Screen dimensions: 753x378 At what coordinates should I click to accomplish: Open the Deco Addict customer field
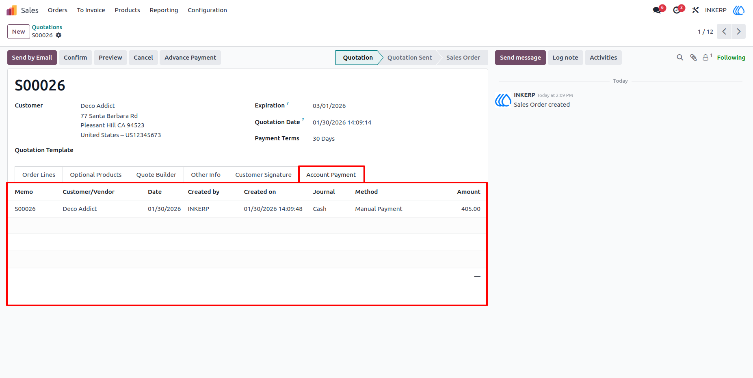98,106
